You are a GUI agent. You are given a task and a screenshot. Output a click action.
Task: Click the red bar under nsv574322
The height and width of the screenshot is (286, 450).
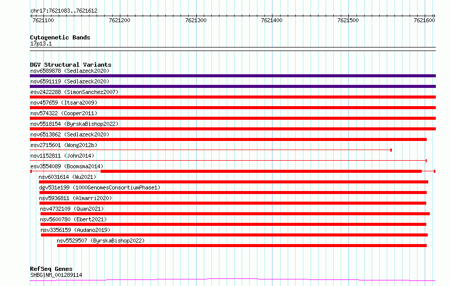click(x=233, y=118)
